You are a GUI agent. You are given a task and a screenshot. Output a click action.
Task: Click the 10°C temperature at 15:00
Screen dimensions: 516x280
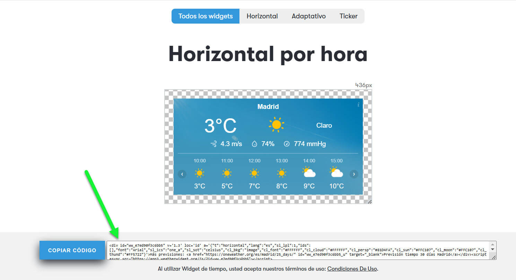(336, 186)
